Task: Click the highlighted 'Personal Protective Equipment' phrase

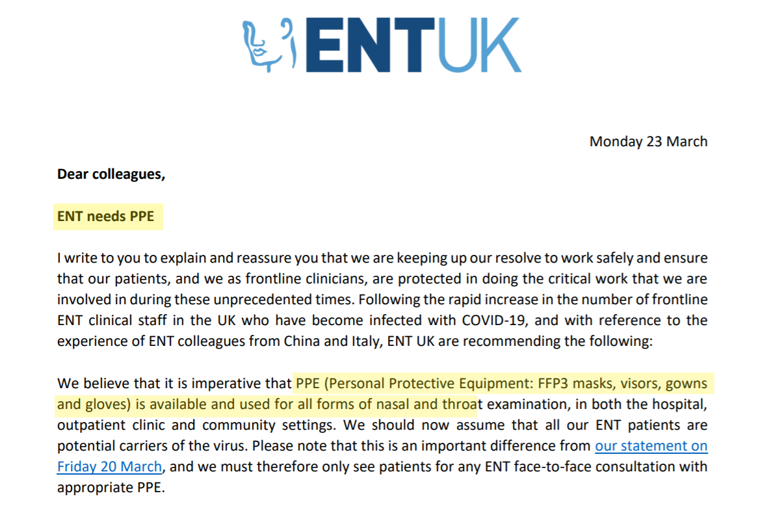Action: pos(430,383)
